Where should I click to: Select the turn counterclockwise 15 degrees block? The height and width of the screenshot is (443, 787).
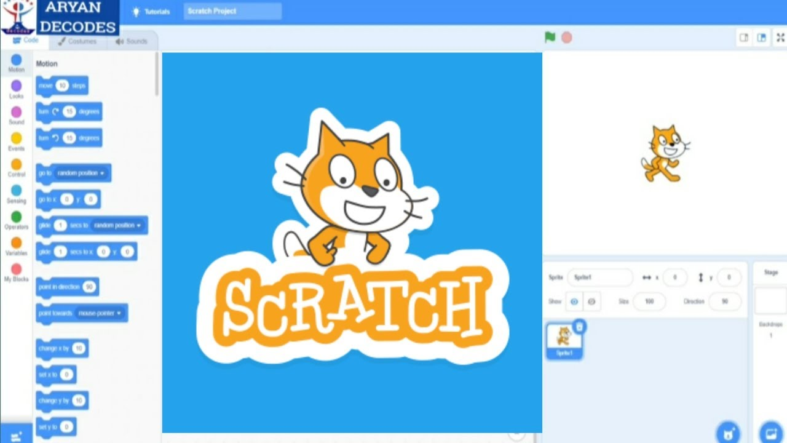point(69,138)
